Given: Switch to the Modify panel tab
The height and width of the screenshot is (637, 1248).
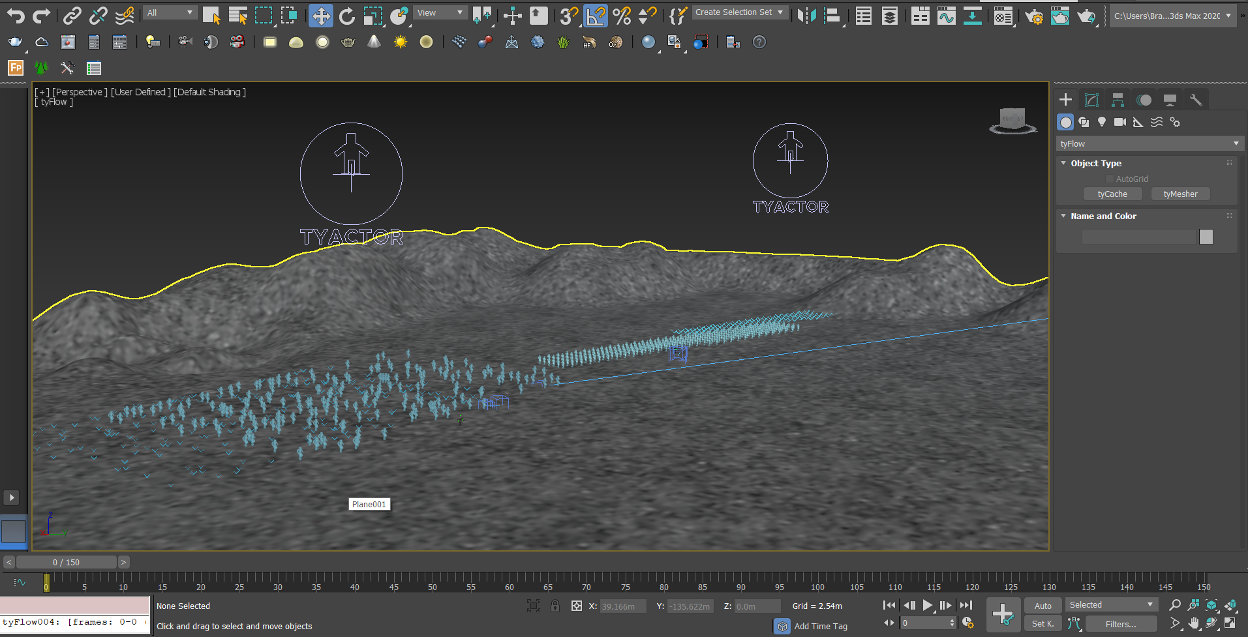Looking at the screenshot, I should click(x=1091, y=100).
